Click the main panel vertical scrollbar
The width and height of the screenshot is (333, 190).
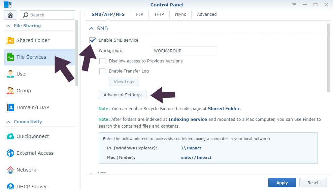(x=329, y=57)
